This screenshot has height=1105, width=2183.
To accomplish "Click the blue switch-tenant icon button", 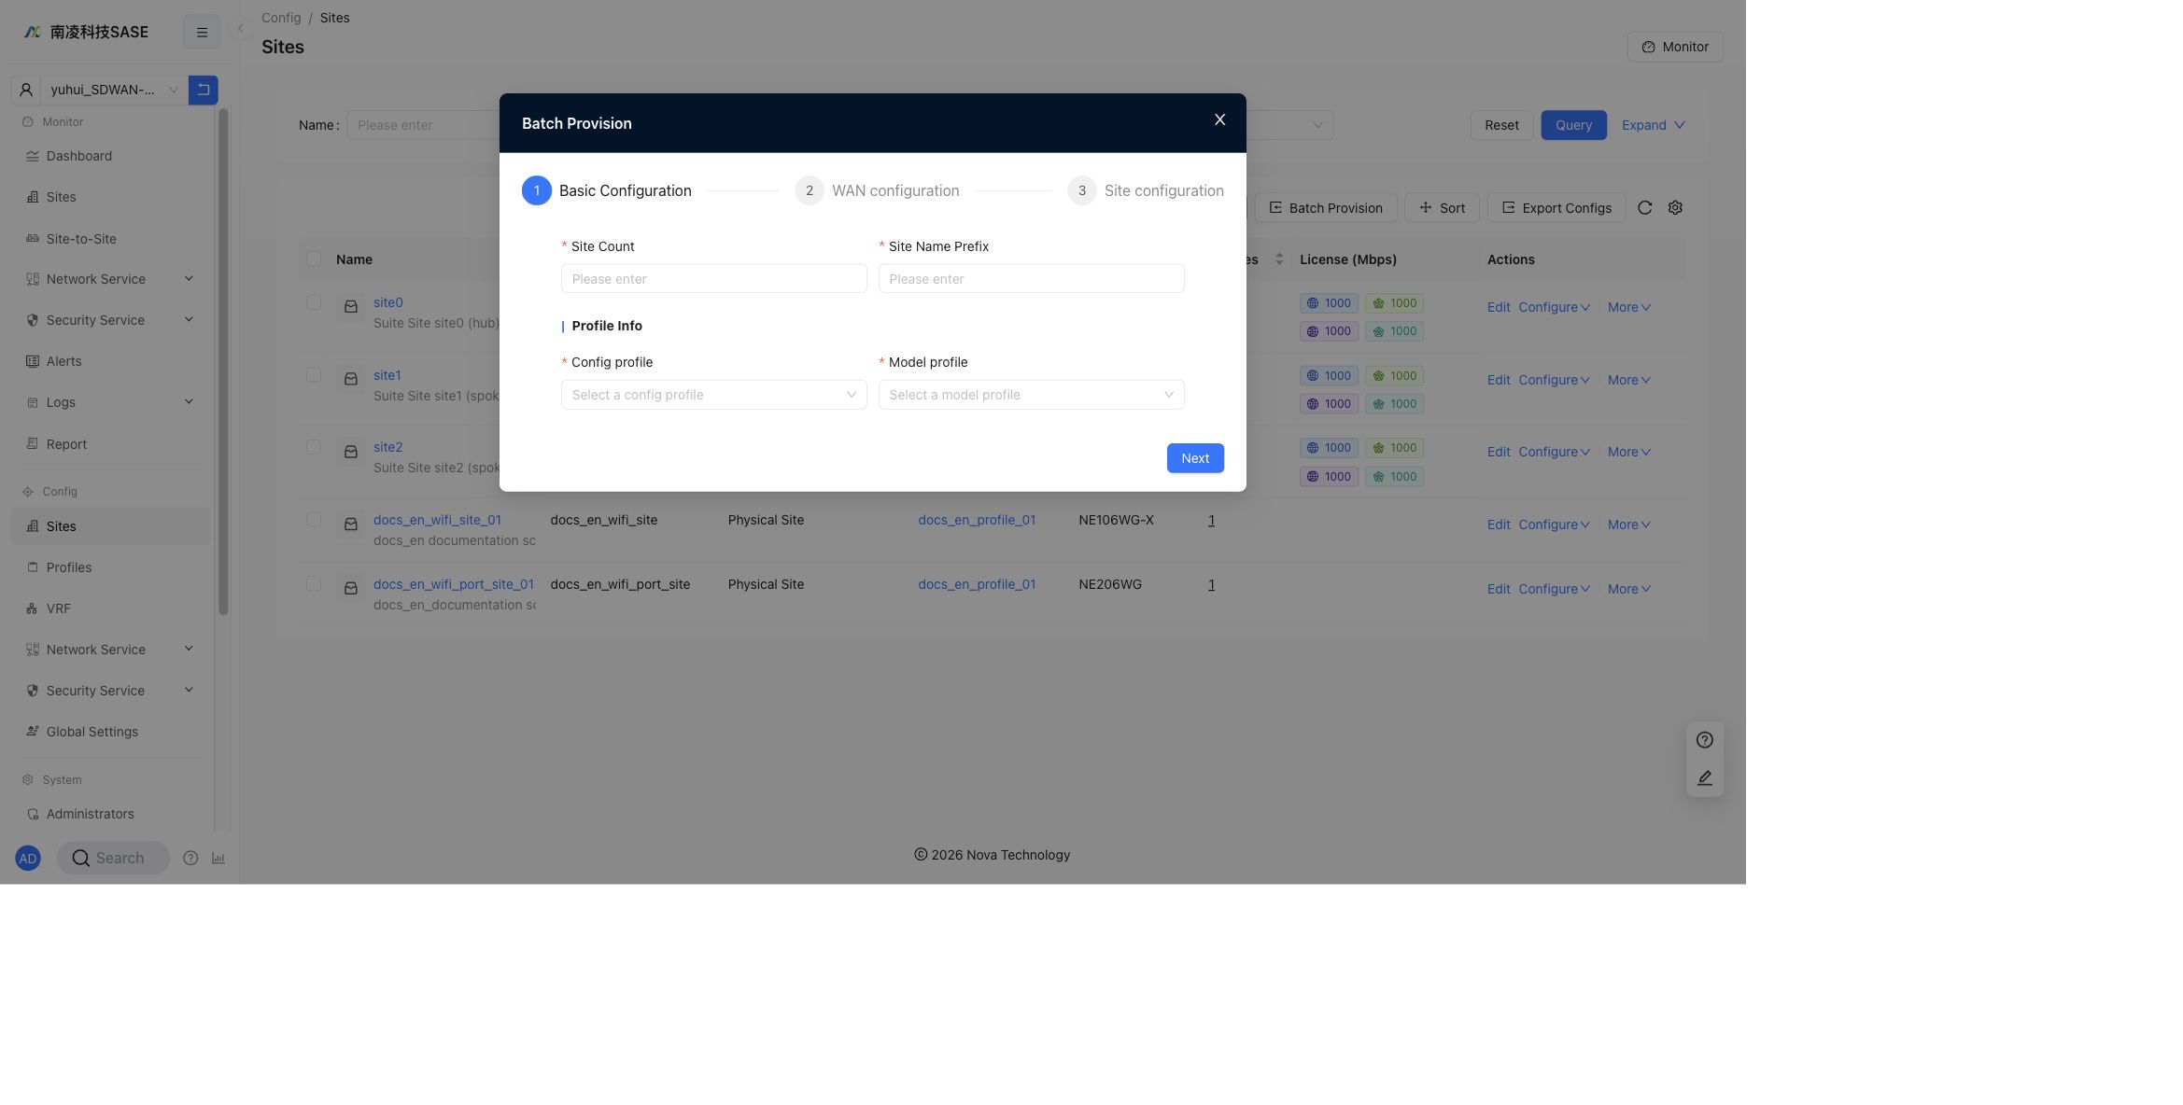I will coord(203,90).
